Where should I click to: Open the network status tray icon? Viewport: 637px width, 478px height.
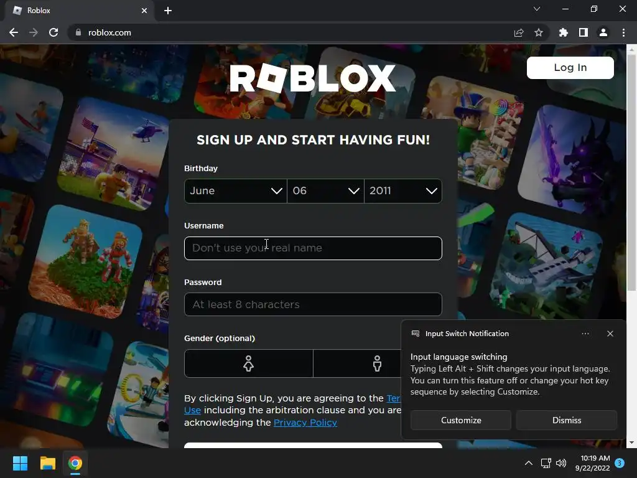click(x=546, y=463)
